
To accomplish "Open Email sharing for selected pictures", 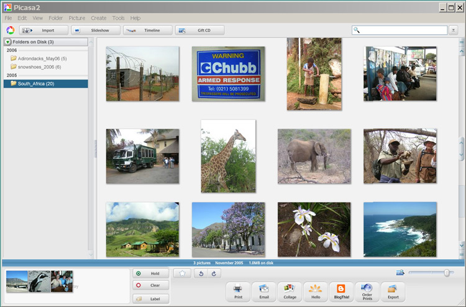I will 263,291.
